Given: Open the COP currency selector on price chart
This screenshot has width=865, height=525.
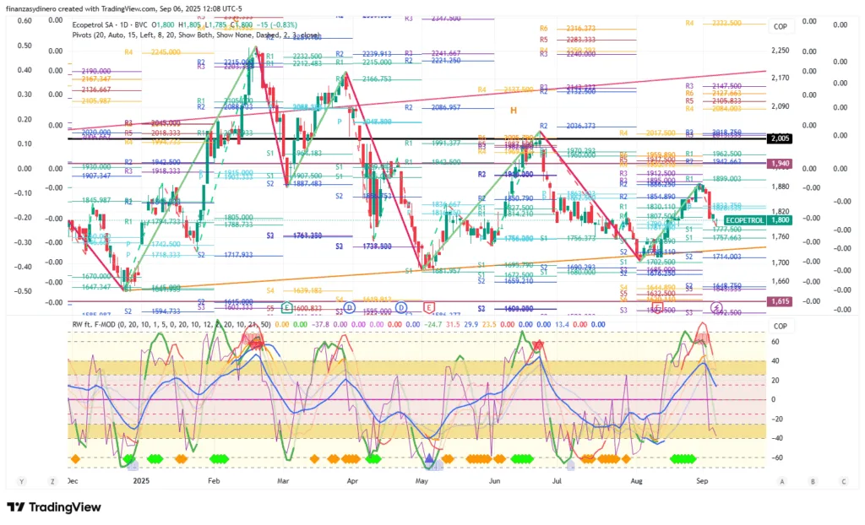Looking at the screenshot, I should tap(780, 26).
